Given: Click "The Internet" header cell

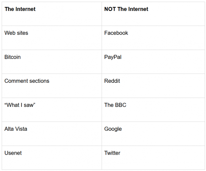Looking at the screenshot, I should [20, 9].
